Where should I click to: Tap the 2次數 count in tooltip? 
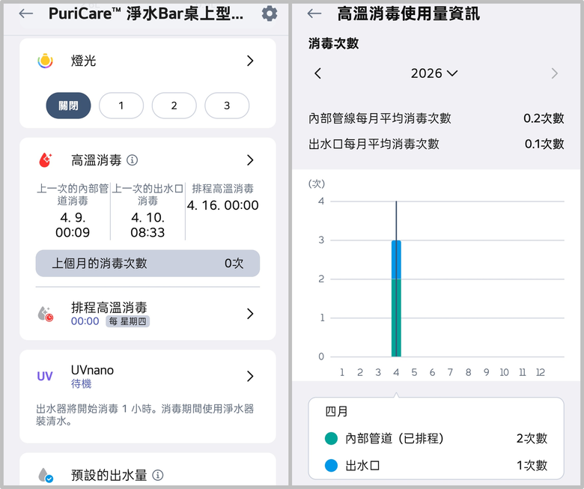[532, 438]
